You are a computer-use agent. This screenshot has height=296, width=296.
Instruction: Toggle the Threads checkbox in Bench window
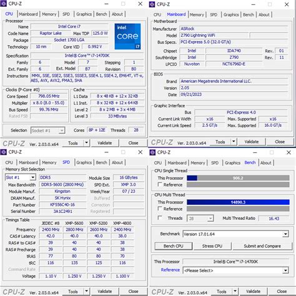pyautogui.click(x=160, y=218)
